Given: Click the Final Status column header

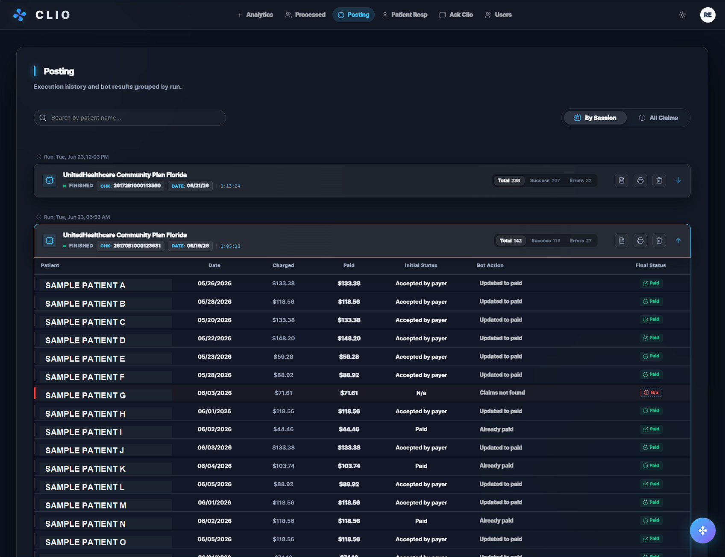Looking at the screenshot, I should tap(651, 265).
